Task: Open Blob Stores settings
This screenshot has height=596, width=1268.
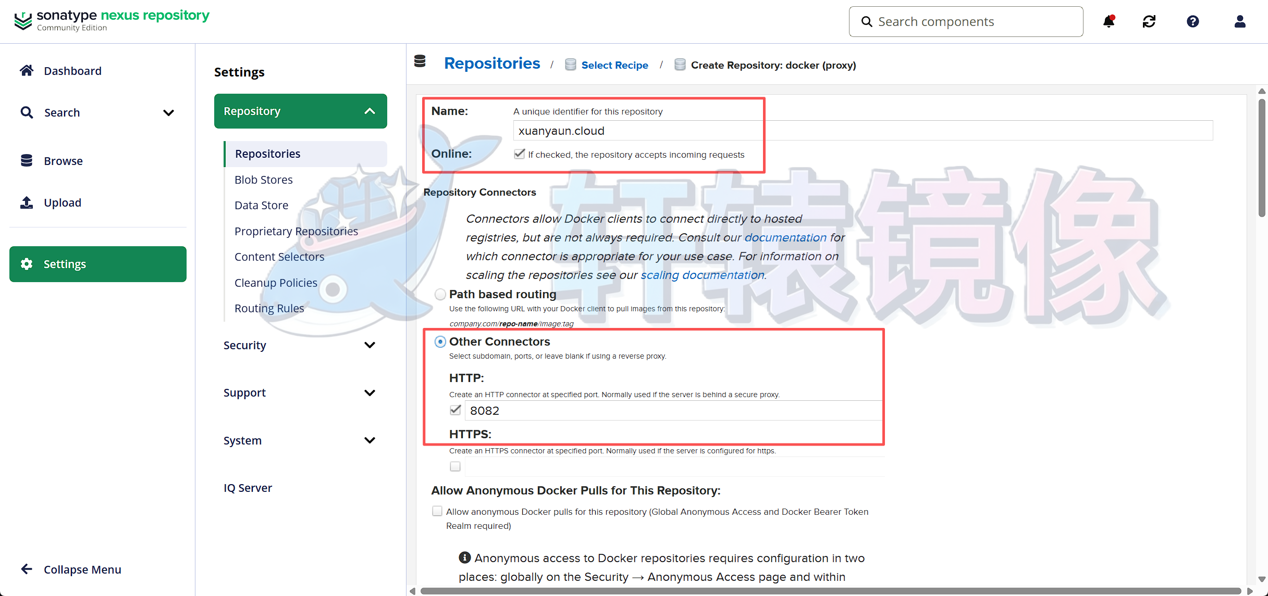Action: pos(264,179)
